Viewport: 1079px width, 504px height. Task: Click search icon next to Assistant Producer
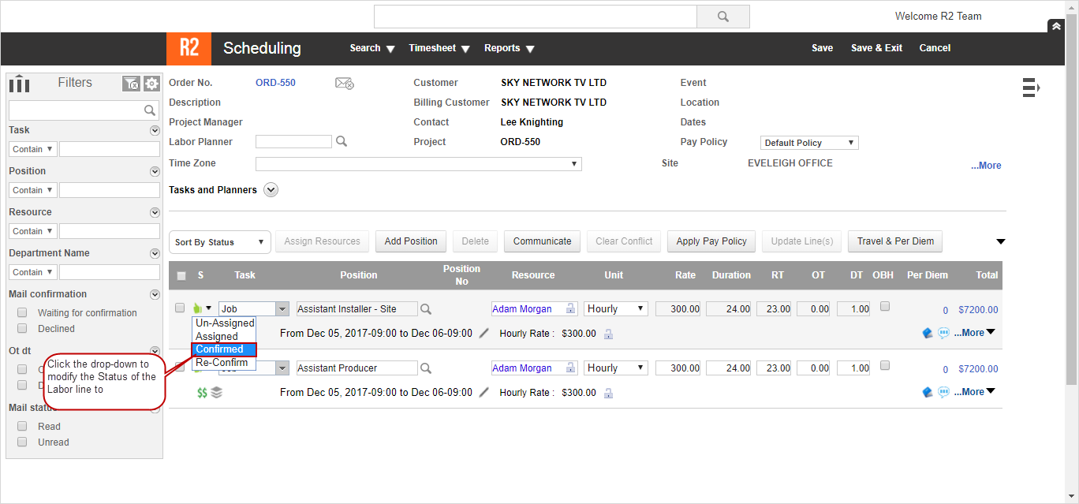click(x=426, y=368)
